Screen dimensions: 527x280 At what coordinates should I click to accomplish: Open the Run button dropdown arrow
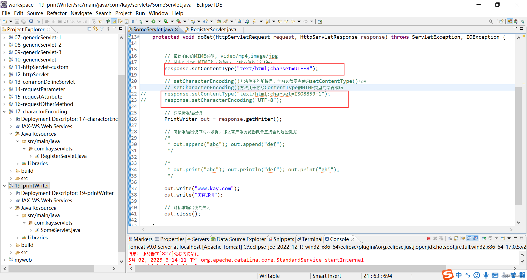[159, 21]
